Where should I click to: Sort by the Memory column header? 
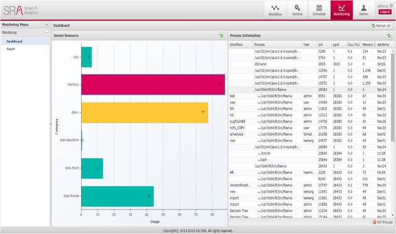point(368,45)
